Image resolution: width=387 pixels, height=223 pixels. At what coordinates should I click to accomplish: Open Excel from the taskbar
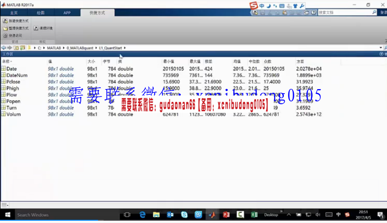254,215
